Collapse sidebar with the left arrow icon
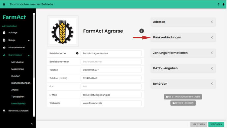Viewport: 227px width, 128px height. coord(32,124)
